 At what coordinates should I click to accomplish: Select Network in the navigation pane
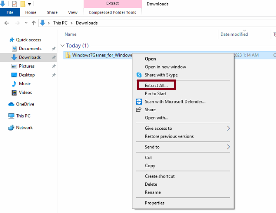[24, 128]
